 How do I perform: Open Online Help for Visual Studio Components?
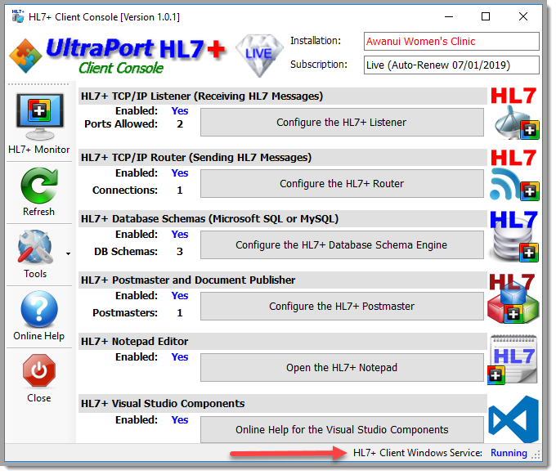click(342, 430)
